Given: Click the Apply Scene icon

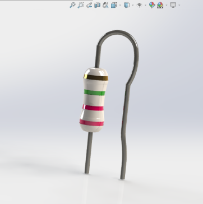Looking at the screenshot, I should pyautogui.click(x=160, y=5).
